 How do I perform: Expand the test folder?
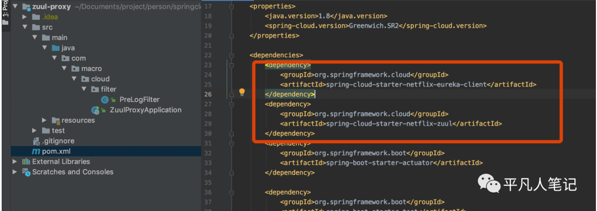(x=35, y=131)
